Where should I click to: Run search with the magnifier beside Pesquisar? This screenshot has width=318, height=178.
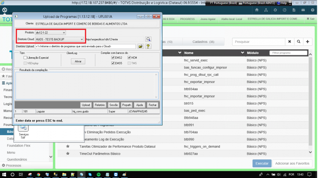pyautogui.click(x=299, y=42)
